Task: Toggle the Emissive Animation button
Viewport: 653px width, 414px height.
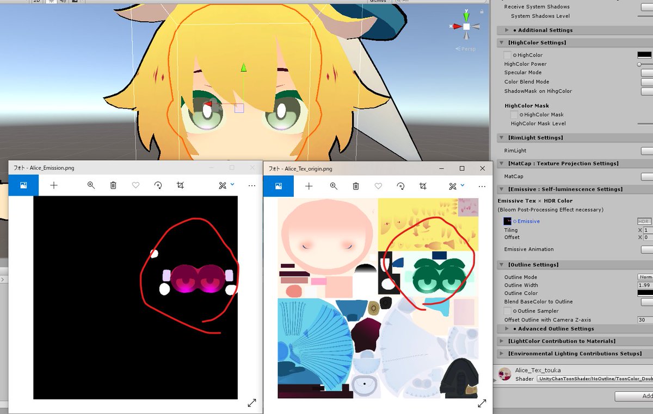Action: click(x=647, y=249)
